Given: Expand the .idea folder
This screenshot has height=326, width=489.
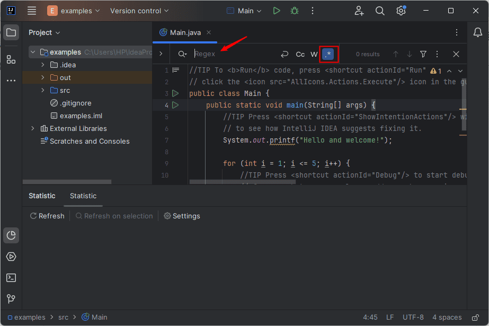Looking at the screenshot, I should coord(43,65).
